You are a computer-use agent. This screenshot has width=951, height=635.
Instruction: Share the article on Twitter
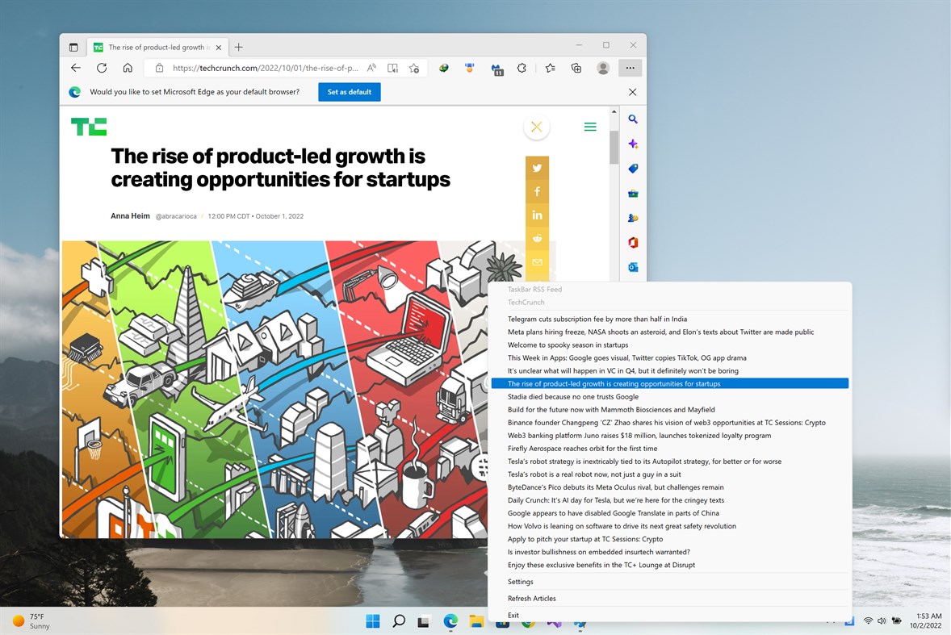click(x=537, y=168)
